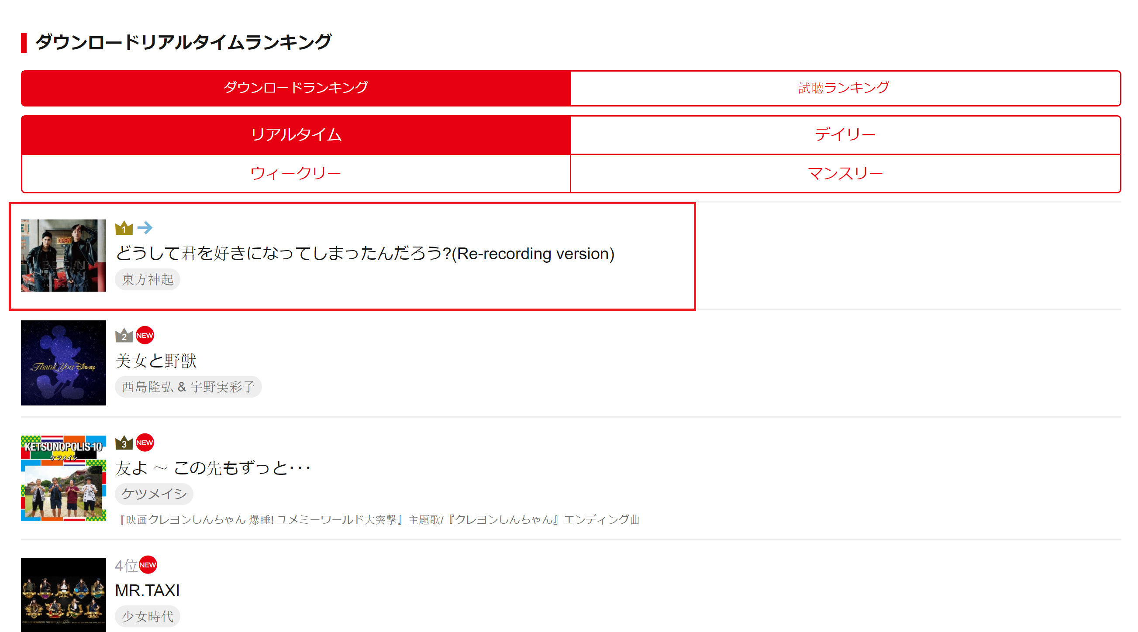Viewport: 1138px width, 632px height.
Task: Click the NEW badge beside rank 3 crown
Action: tap(145, 443)
